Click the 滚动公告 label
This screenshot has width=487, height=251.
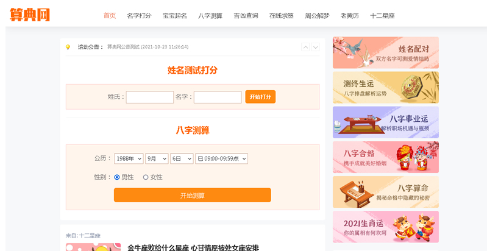tap(90, 47)
